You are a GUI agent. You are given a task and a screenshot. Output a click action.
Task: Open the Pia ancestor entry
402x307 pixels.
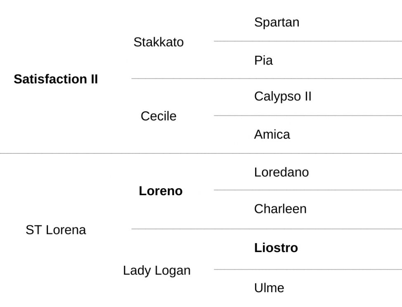click(263, 61)
